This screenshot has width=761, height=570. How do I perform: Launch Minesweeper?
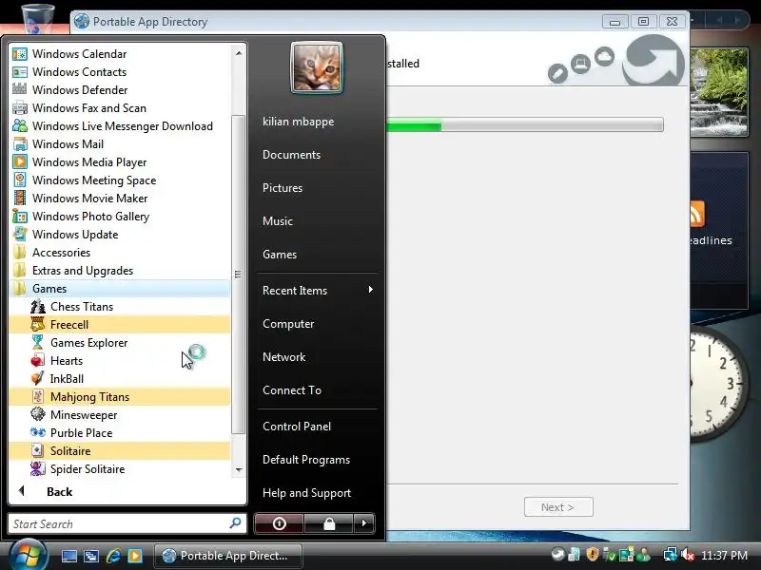(x=120, y=415)
